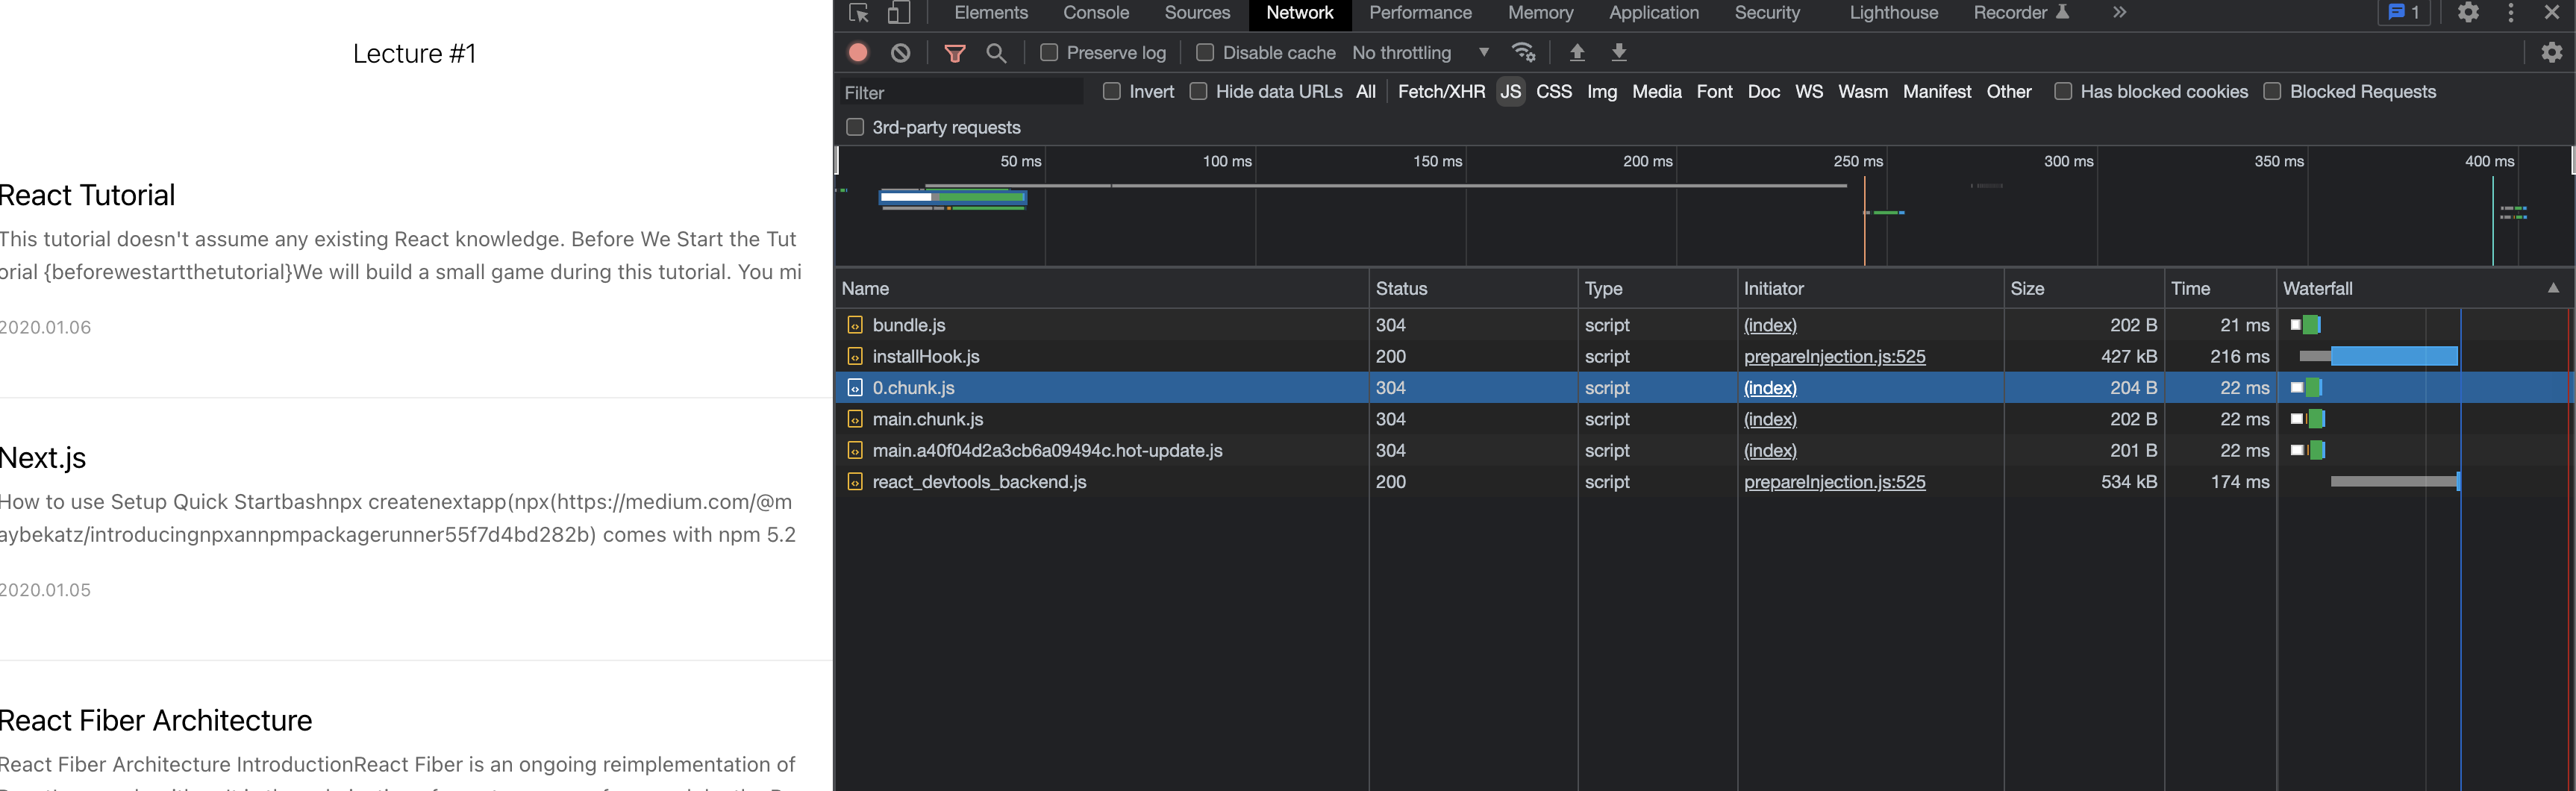Image resolution: width=2576 pixels, height=791 pixels.
Task: Open DevTools customize three-dot menu
Action: pos(2510,13)
